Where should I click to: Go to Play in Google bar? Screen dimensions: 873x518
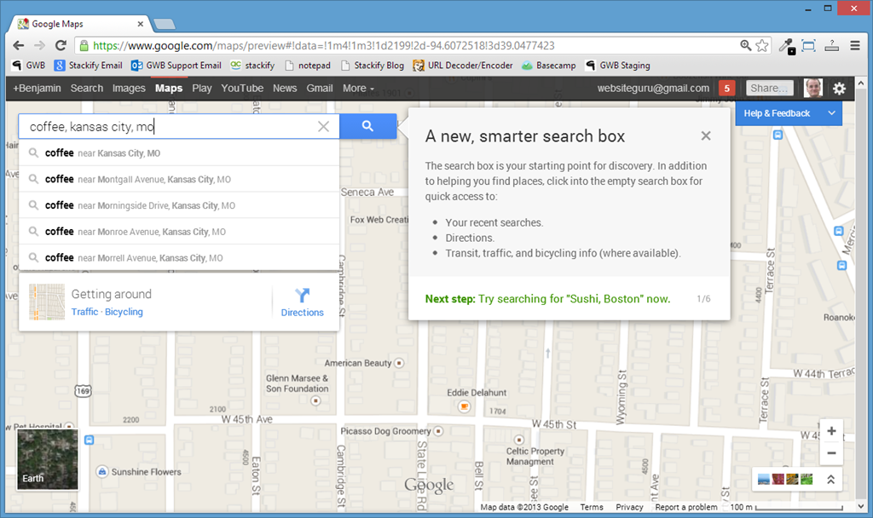click(x=201, y=88)
